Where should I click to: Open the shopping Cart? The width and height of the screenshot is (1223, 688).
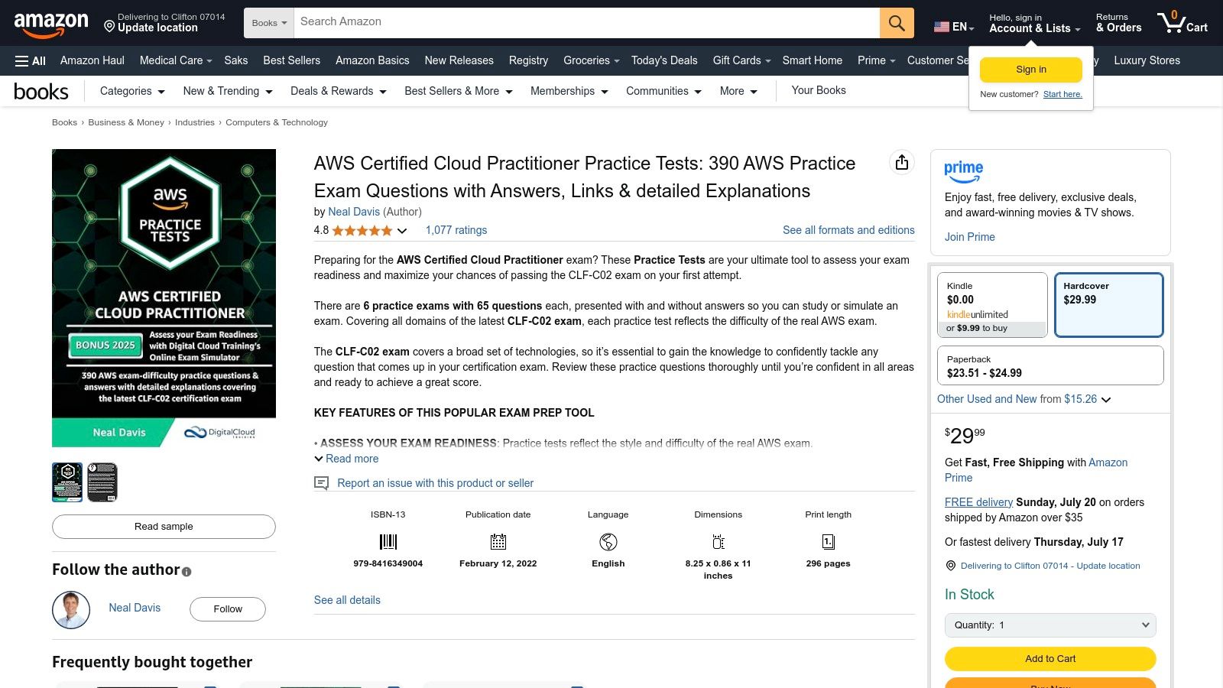1182,22
